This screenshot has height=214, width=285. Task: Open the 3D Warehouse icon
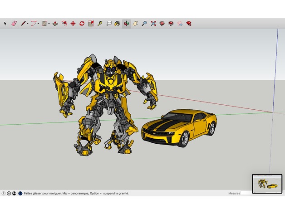(162, 24)
